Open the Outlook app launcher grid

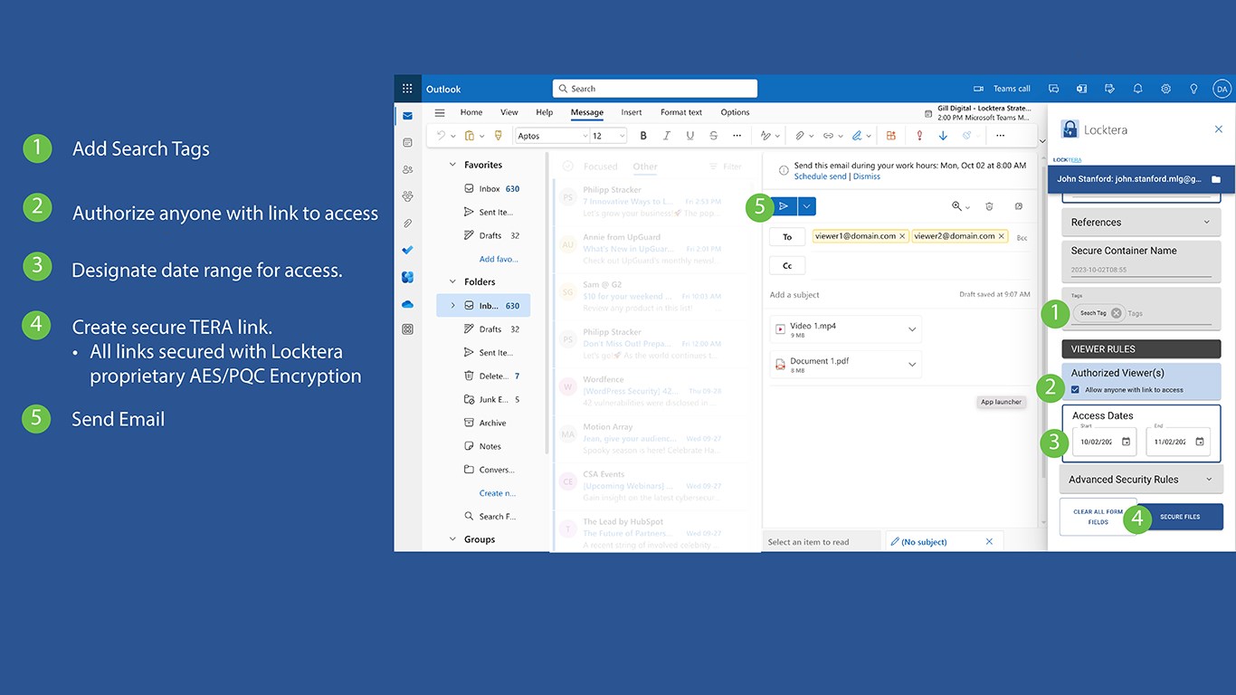point(407,89)
